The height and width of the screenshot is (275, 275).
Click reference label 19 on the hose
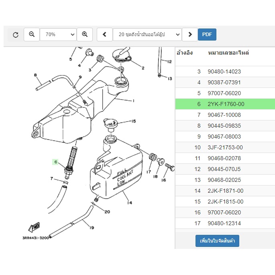coord(92,228)
